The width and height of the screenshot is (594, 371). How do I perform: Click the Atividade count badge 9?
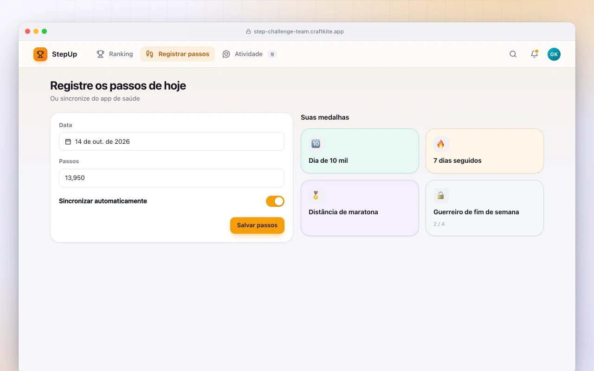tap(272, 54)
